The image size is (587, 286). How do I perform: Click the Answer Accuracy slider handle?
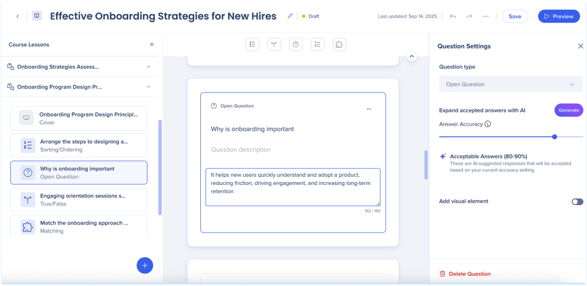[554, 137]
